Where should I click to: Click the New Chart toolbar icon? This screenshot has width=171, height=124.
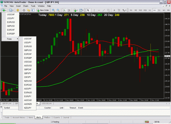(x=3, y=10)
